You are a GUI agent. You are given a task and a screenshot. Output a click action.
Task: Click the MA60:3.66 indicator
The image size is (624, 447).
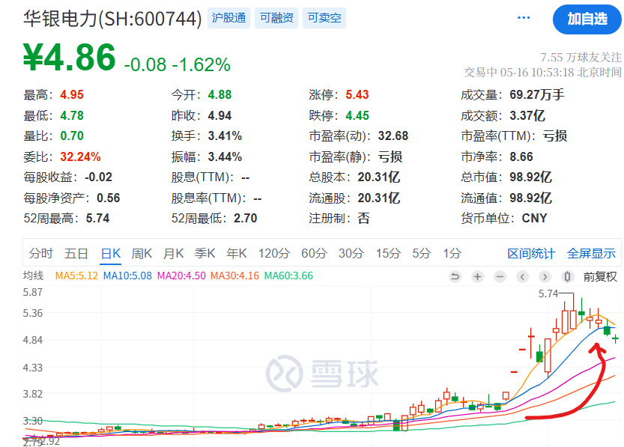[288, 276]
